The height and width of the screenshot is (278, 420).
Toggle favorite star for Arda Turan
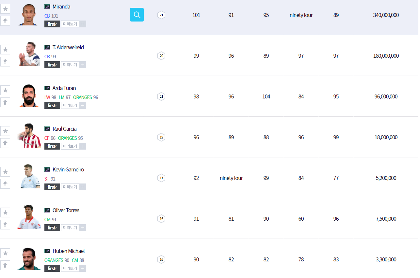[x=5, y=90]
